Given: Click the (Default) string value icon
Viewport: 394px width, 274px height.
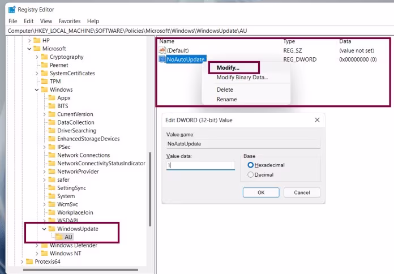Looking at the screenshot, I should pos(162,50).
